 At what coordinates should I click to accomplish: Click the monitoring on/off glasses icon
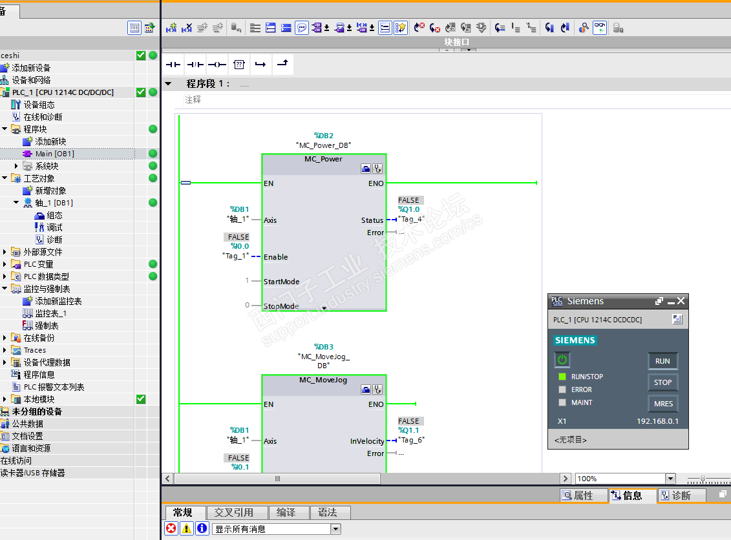click(x=600, y=28)
